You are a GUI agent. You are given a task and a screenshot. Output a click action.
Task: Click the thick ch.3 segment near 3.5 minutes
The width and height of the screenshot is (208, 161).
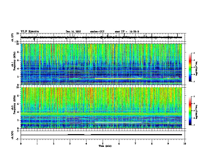76,135
